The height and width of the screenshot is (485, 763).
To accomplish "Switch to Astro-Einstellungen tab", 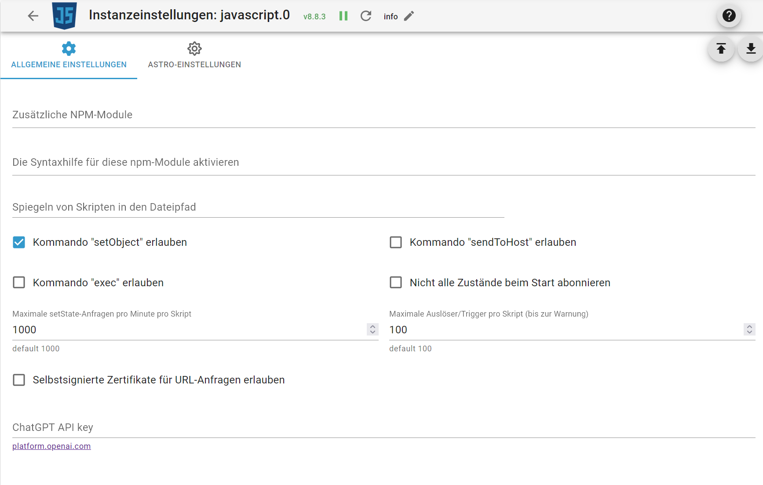I will [x=194, y=56].
